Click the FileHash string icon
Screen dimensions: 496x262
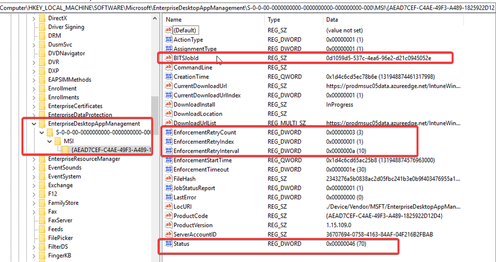click(x=169, y=178)
